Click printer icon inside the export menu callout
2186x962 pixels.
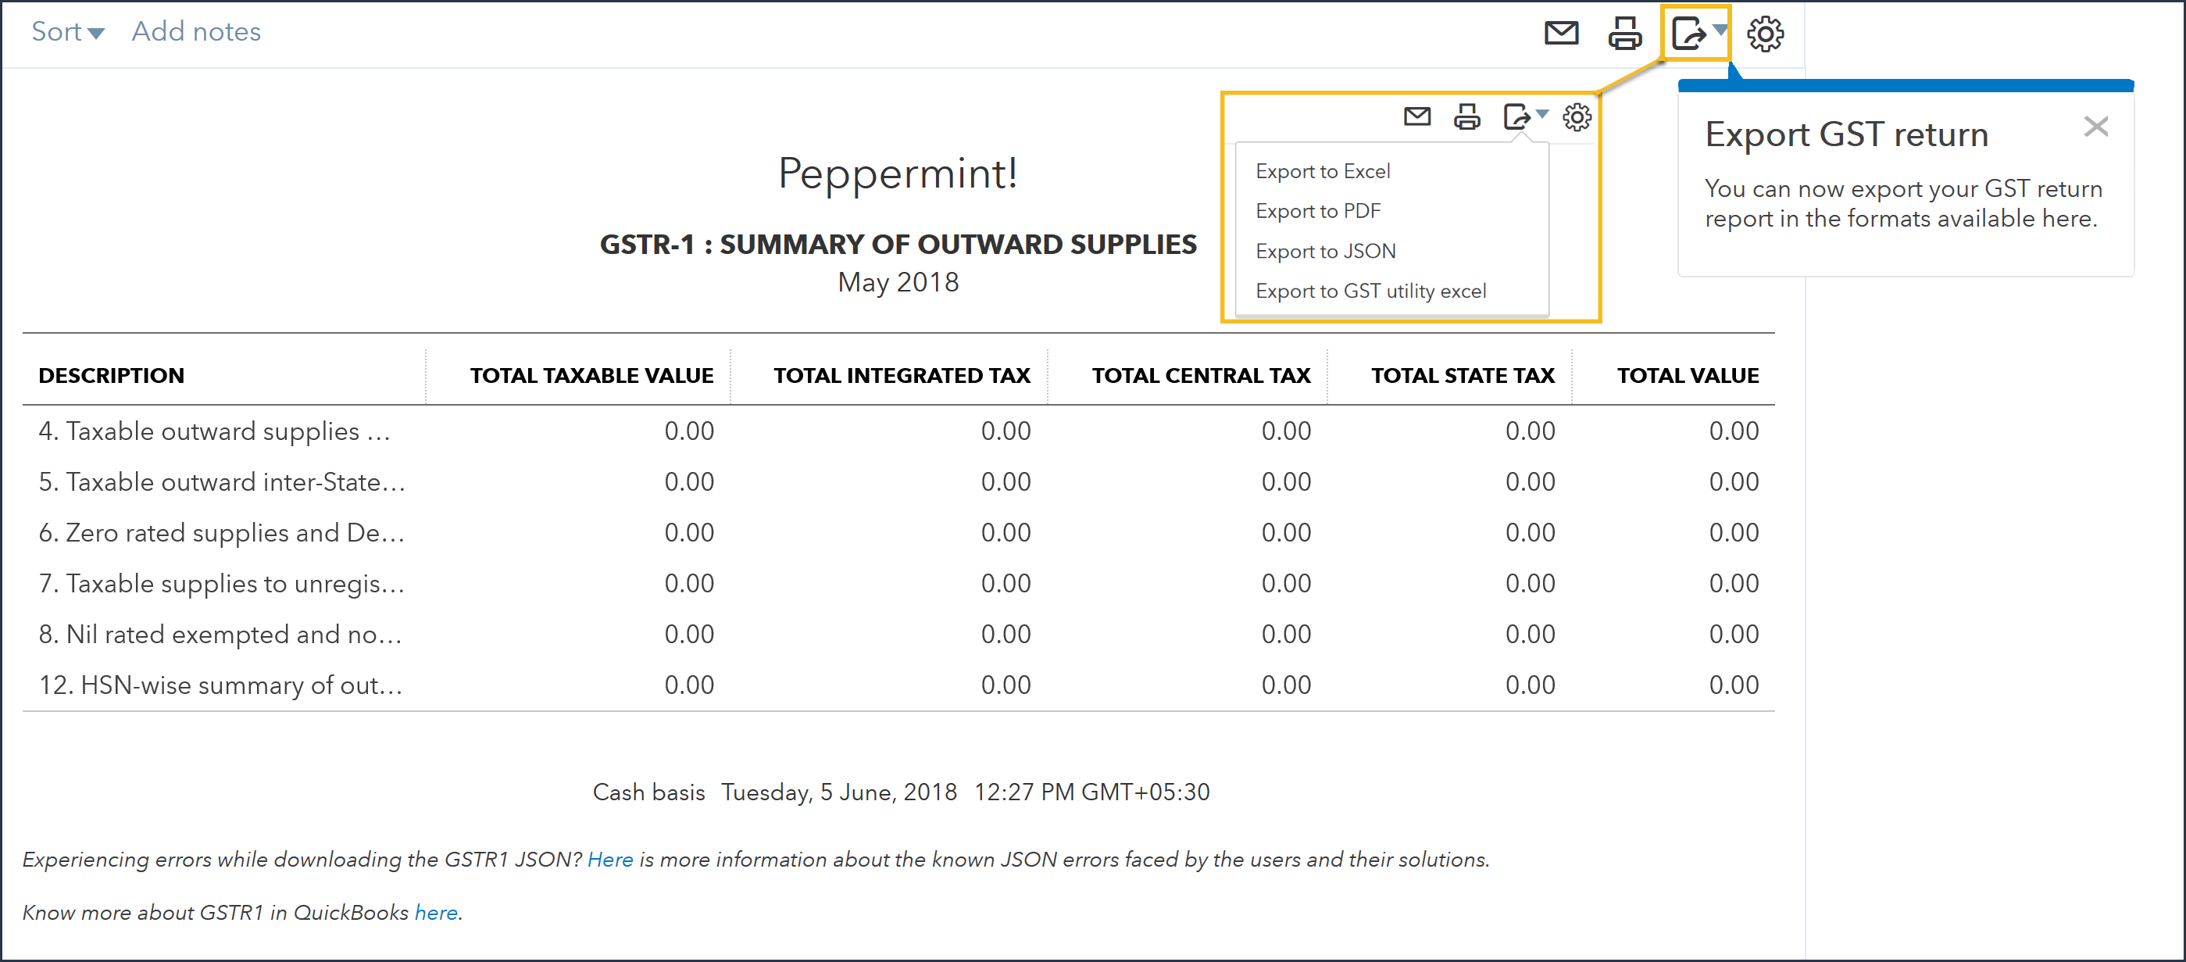pyautogui.click(x=1466, y=116)
